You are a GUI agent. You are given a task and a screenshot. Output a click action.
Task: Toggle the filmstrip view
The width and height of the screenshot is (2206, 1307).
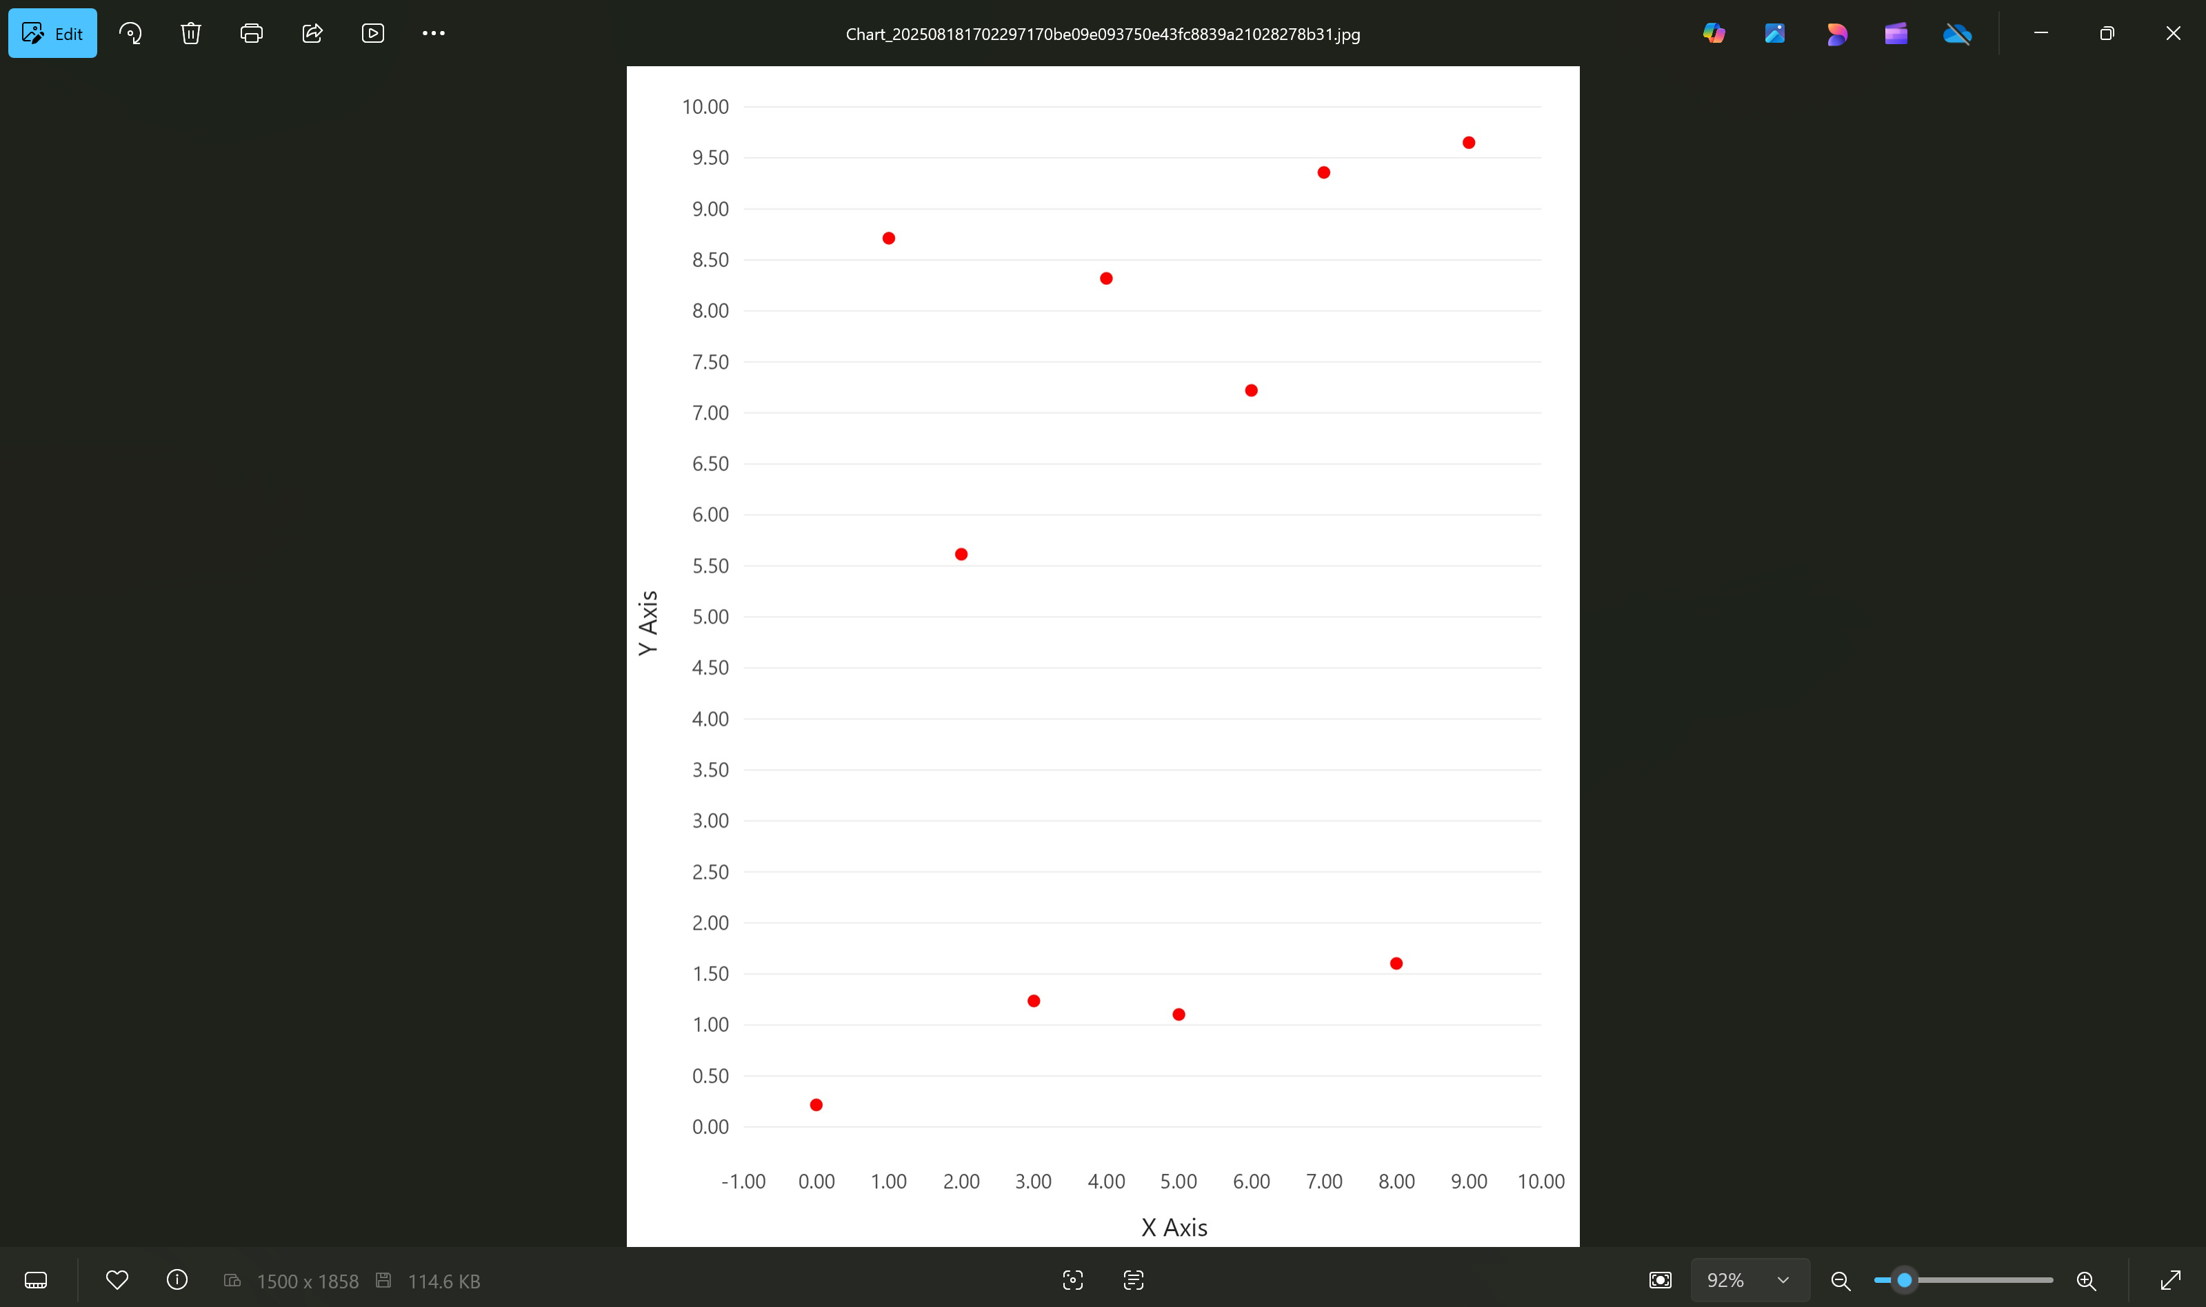coord(36,1279)
